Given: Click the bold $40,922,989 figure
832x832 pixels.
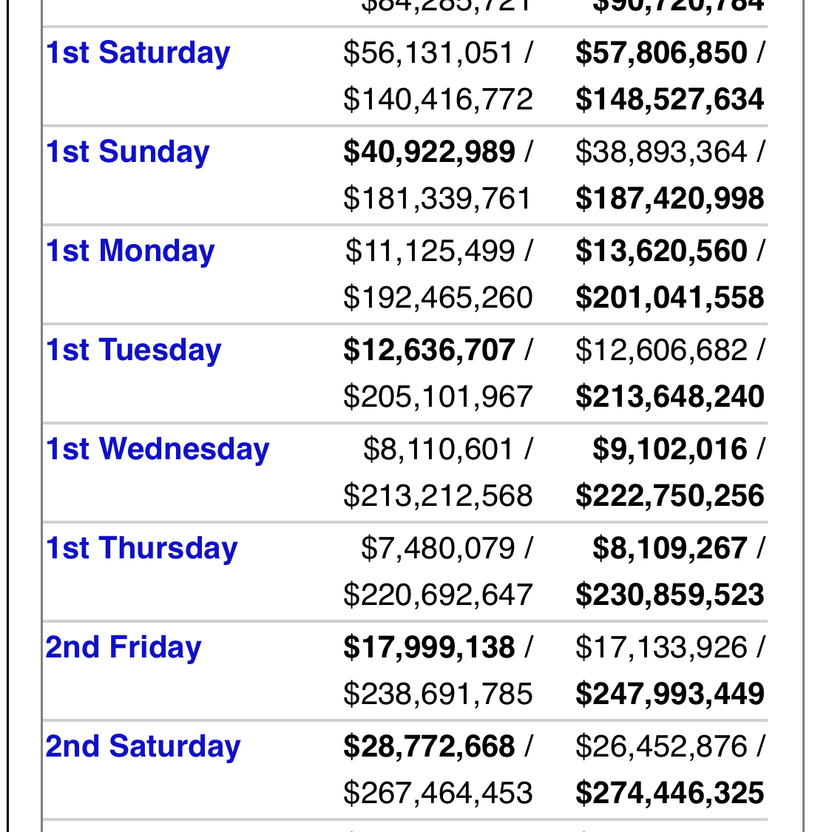Looking at the screenshot, I should [x=429, y=152].
